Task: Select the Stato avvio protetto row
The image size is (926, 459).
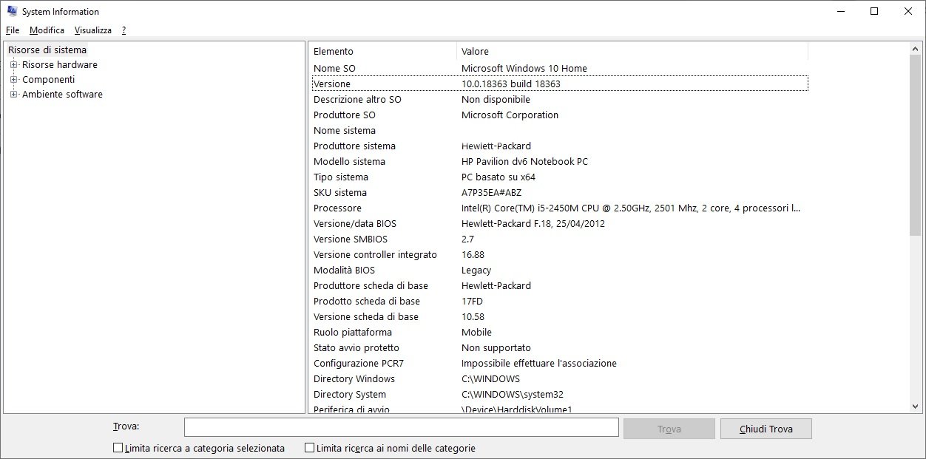Action: click(560, 348)
